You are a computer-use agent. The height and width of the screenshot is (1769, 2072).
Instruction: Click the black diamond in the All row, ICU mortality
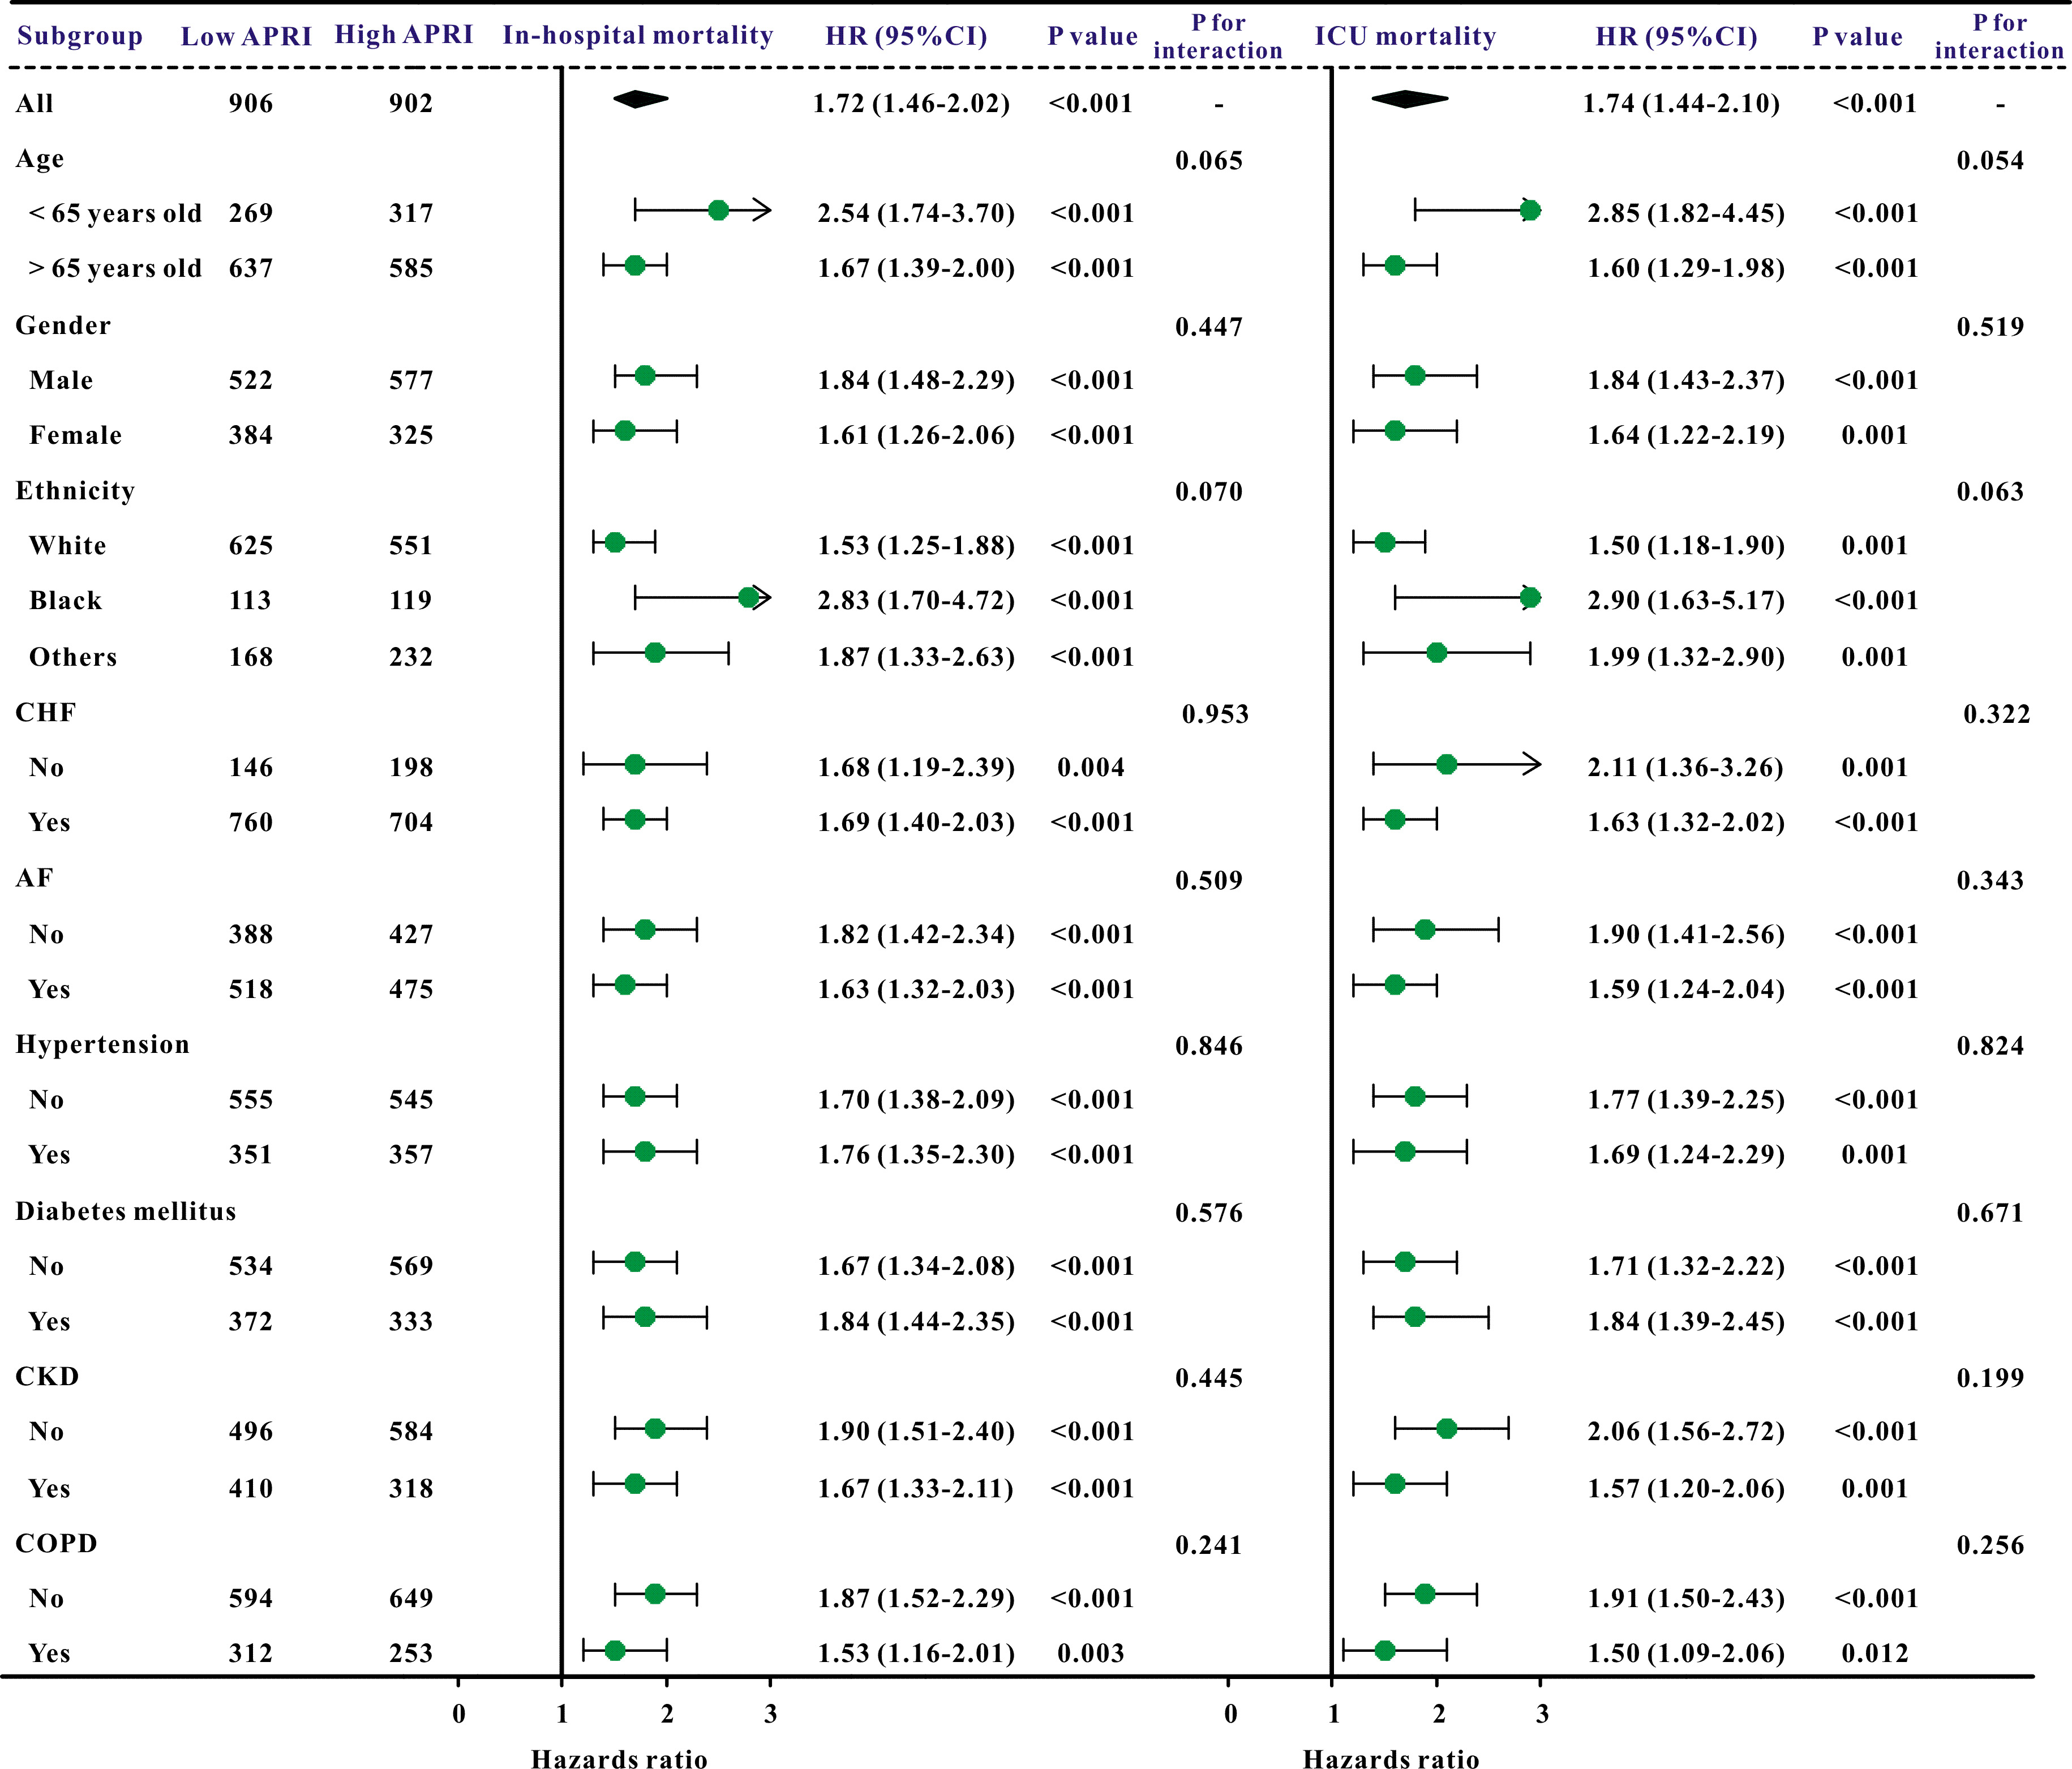point(1408,99)
